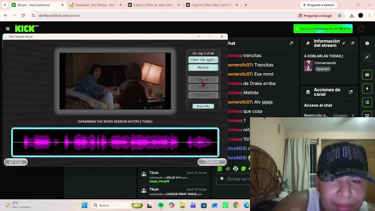Click the Reset Mic button
This screenshot has height=211, width=375.
tap(203, 106)
